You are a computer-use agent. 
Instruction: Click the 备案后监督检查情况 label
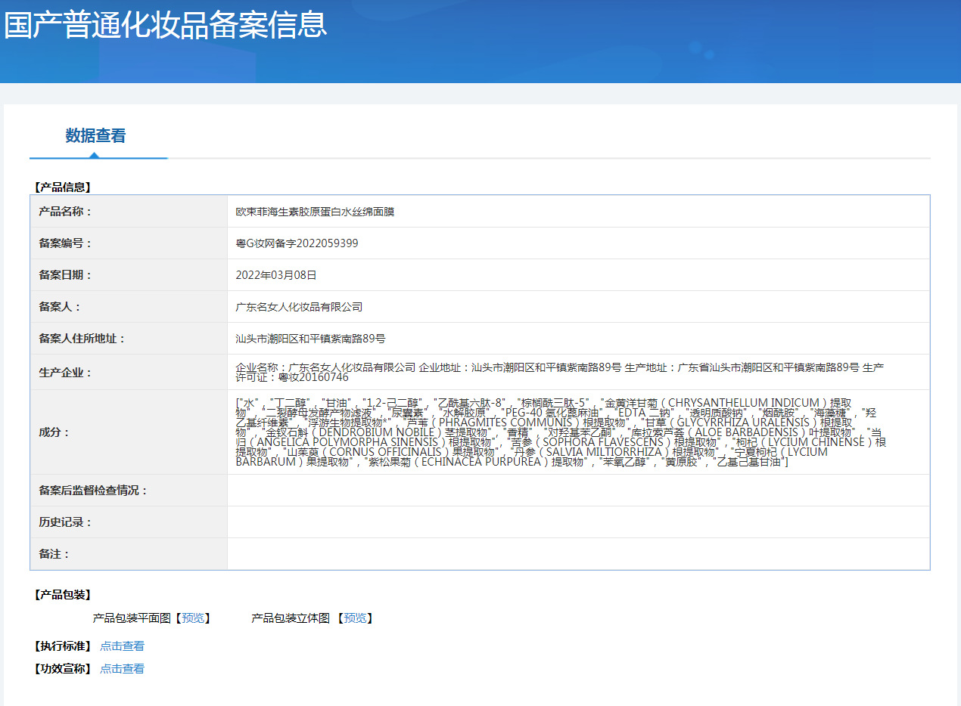tap(94, 491)
